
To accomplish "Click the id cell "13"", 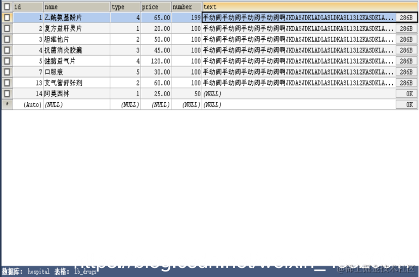I will click(28, 83).
